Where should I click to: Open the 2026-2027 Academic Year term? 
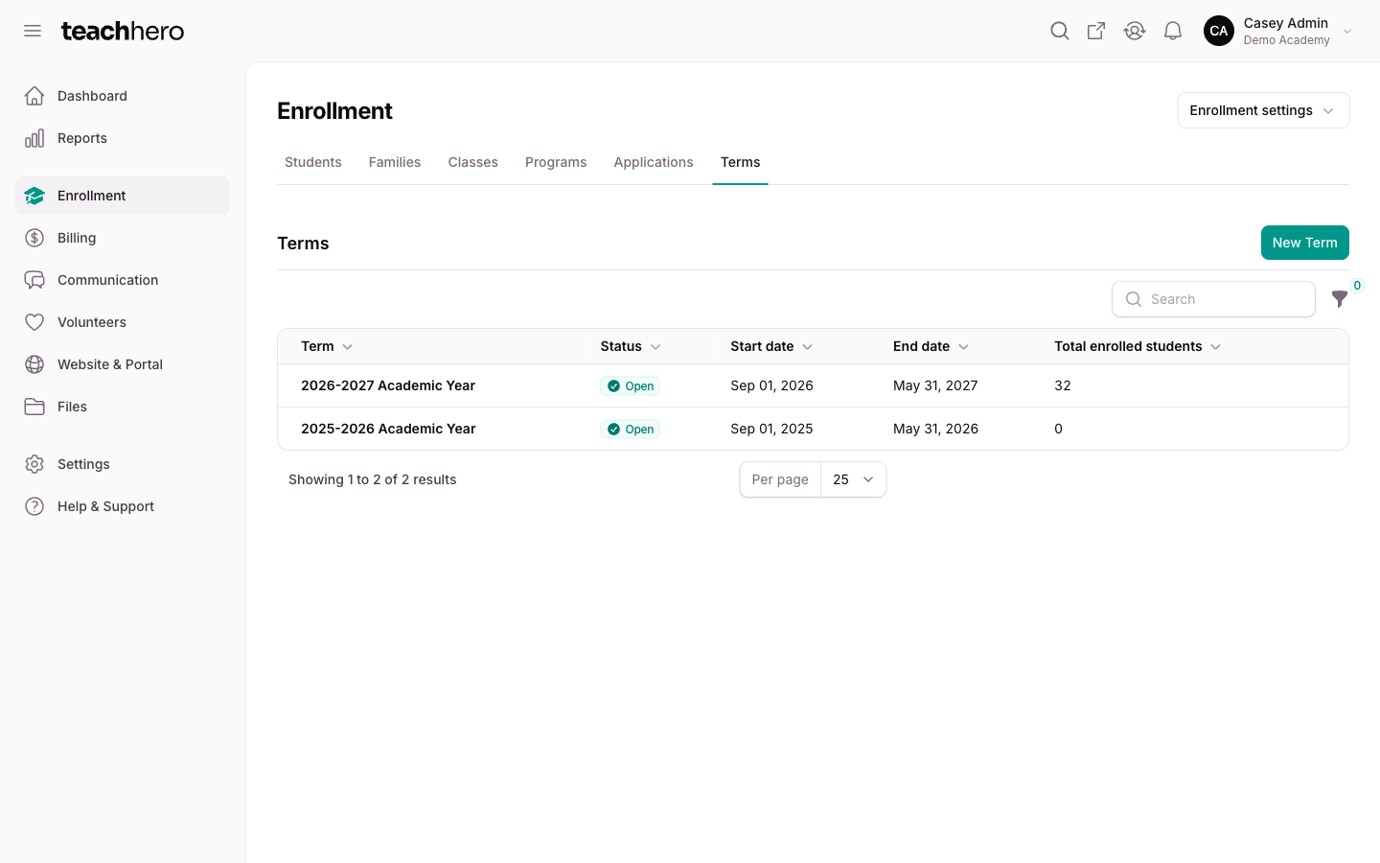point(388,385)
